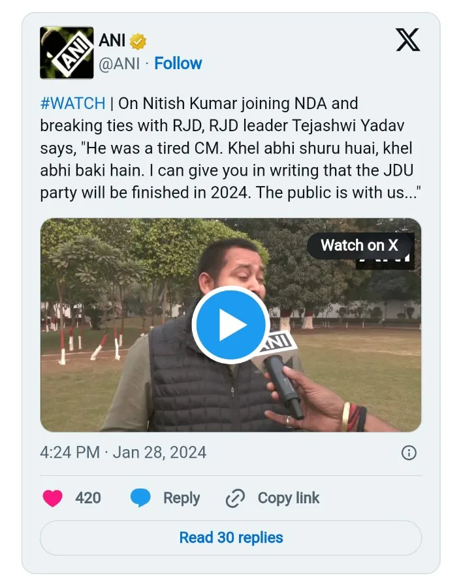Open the X logo in the corner

(x=408, y=41)
